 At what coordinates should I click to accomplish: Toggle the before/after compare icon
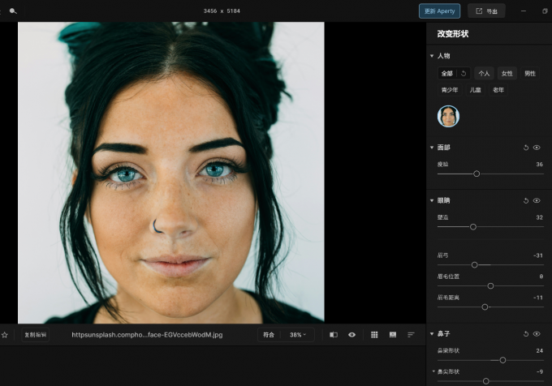pyautogui.click(x=334, y=335)
